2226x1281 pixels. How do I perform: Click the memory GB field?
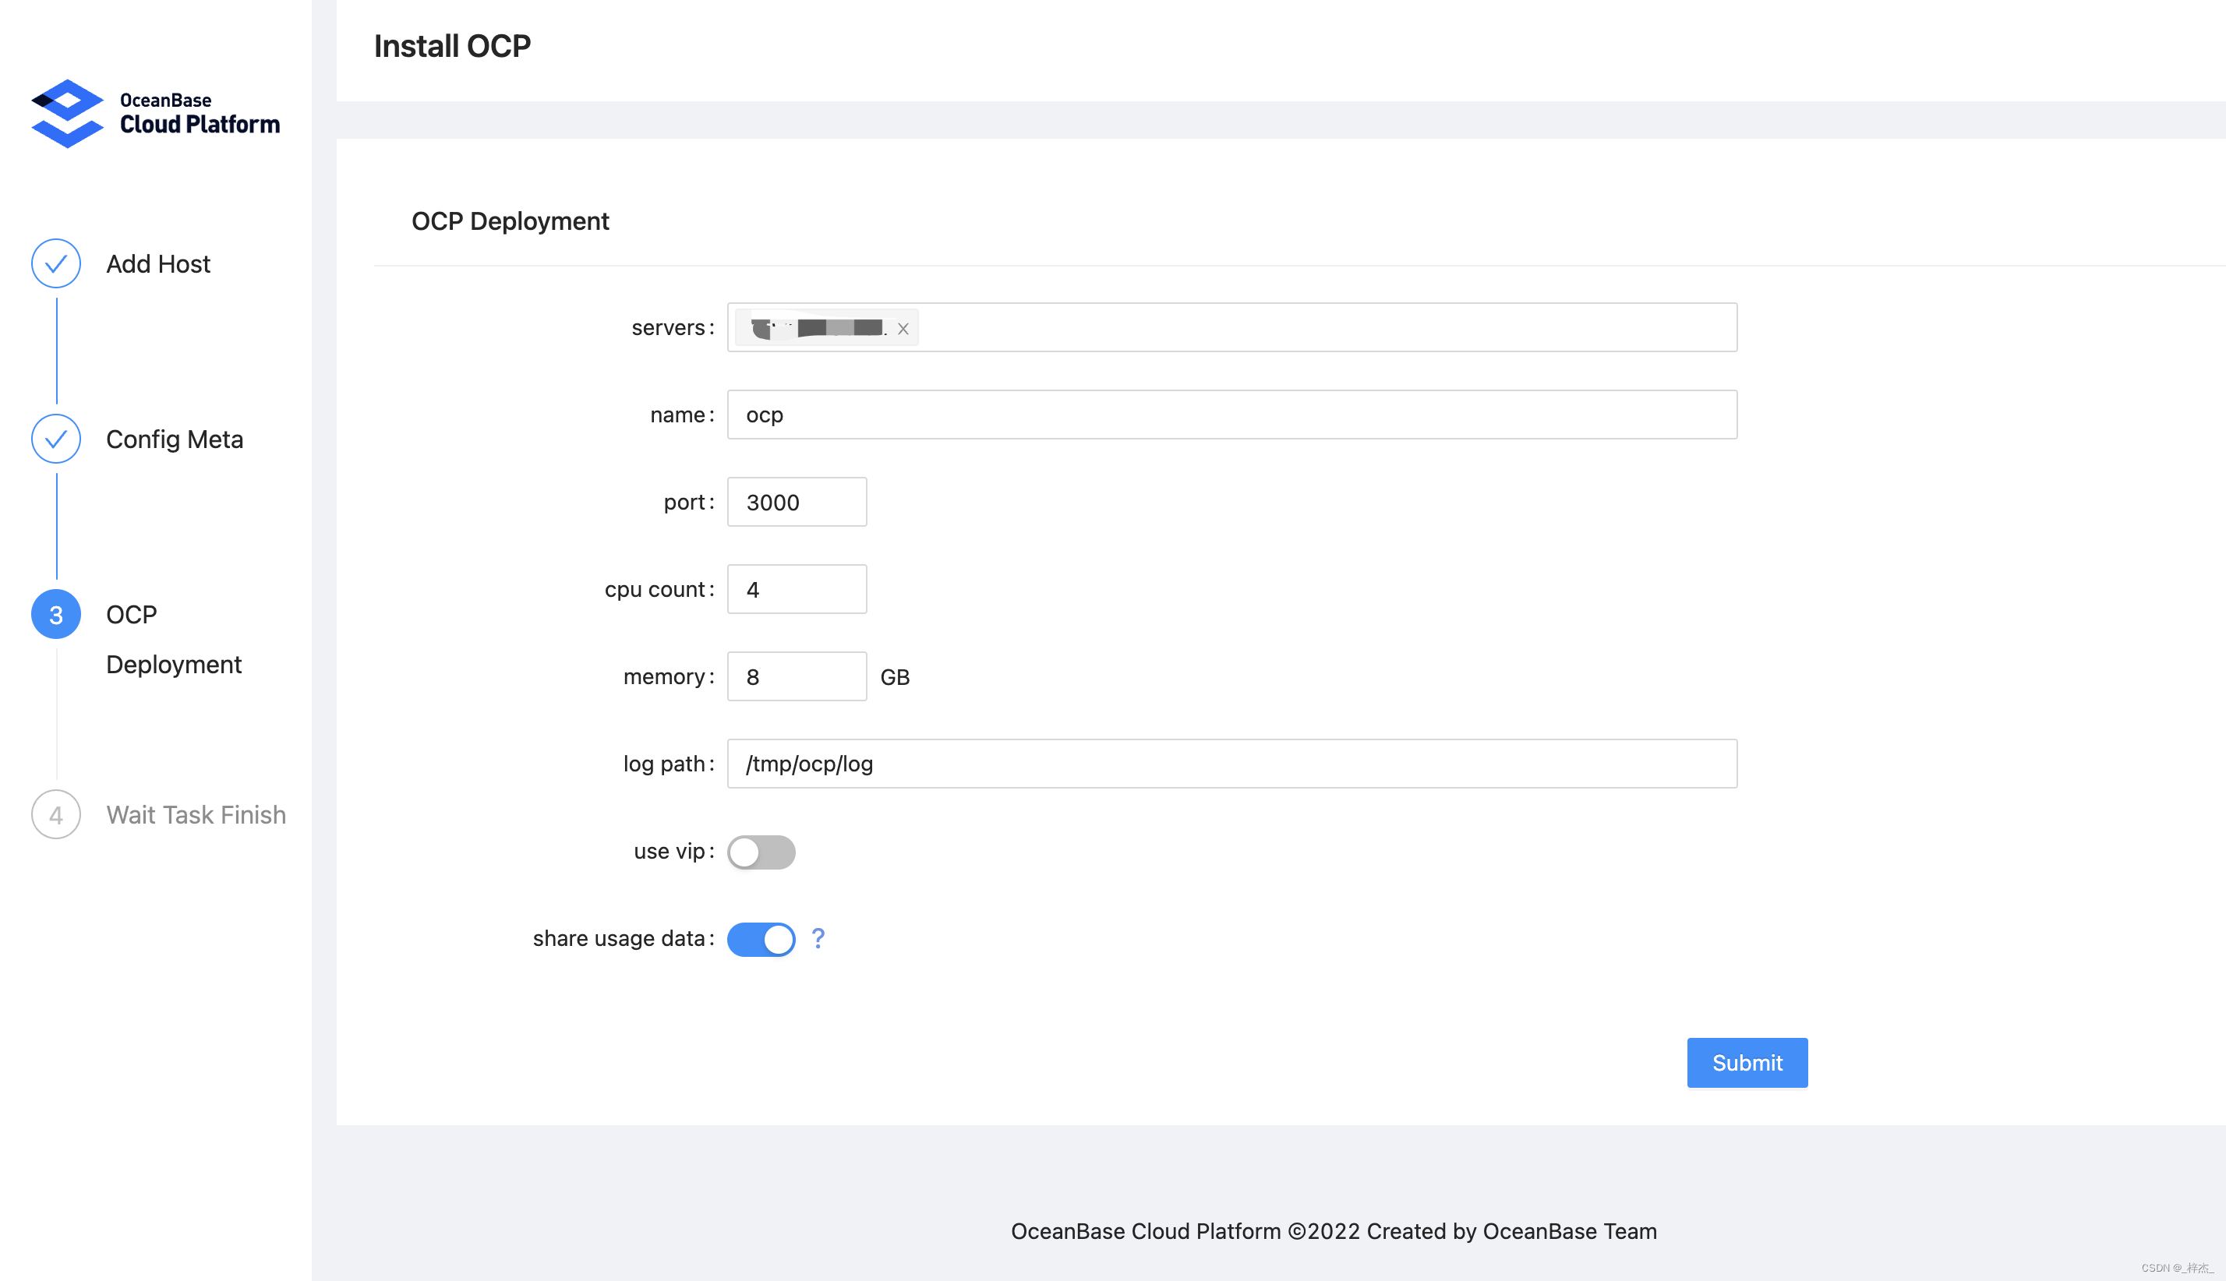(797, 676)
